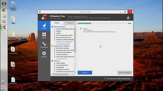Click the volume speaker icon in the system tray
The image size is (163, 91).
[5, 83]
